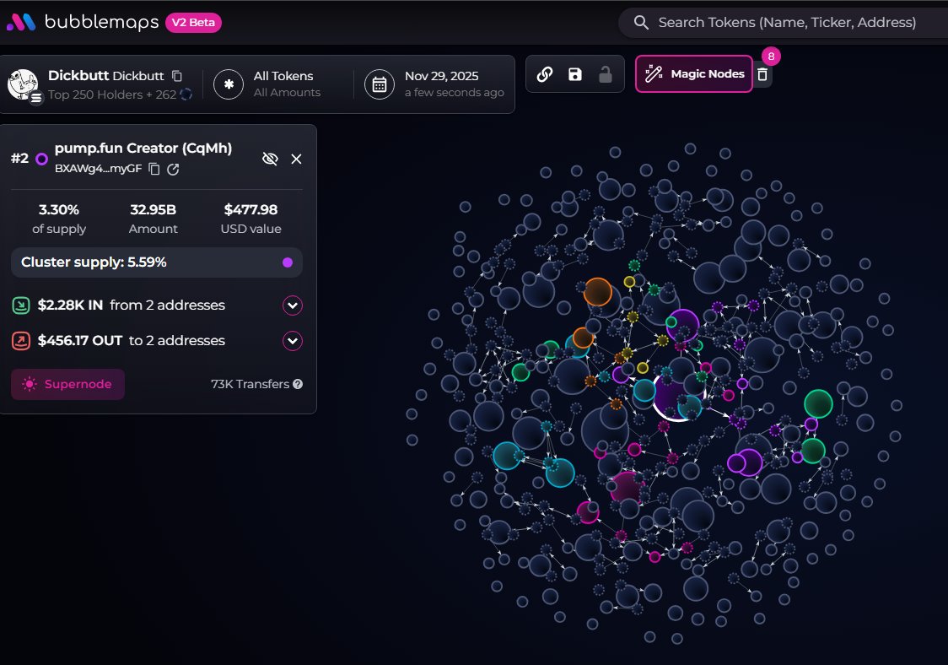Select the large orange bubble node

597,292
